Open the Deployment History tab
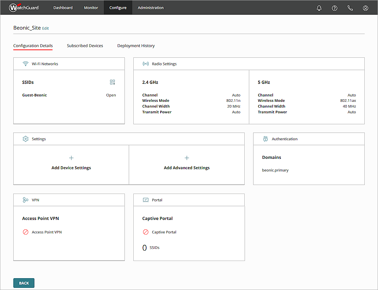Viewport: 378px width, 290px height. tap(136, 46)
